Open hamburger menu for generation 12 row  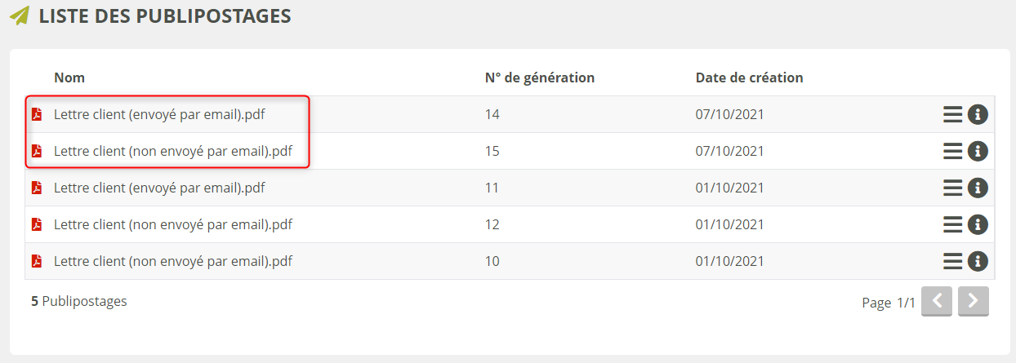pyautogui.click(x=952, y=224)
